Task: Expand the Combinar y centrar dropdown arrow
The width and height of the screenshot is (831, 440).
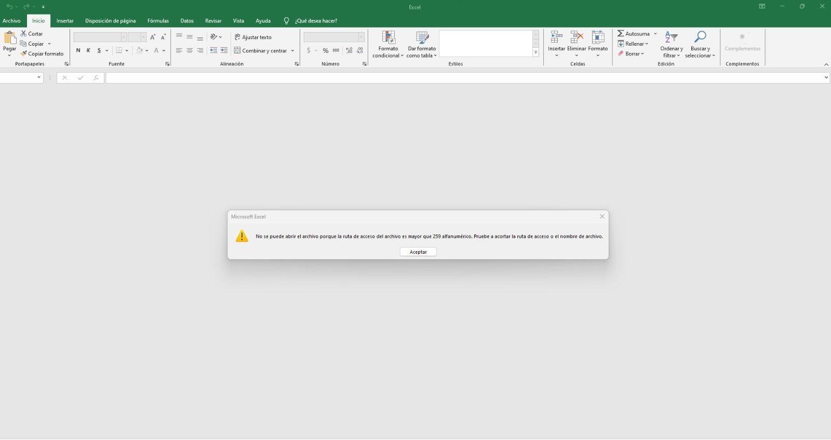Action: click(293, 51)
